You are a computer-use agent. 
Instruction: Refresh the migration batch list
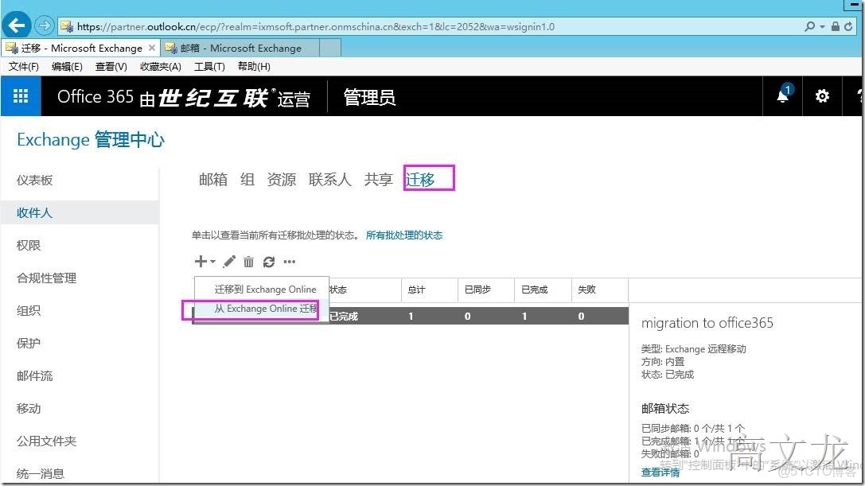[269, 261]
